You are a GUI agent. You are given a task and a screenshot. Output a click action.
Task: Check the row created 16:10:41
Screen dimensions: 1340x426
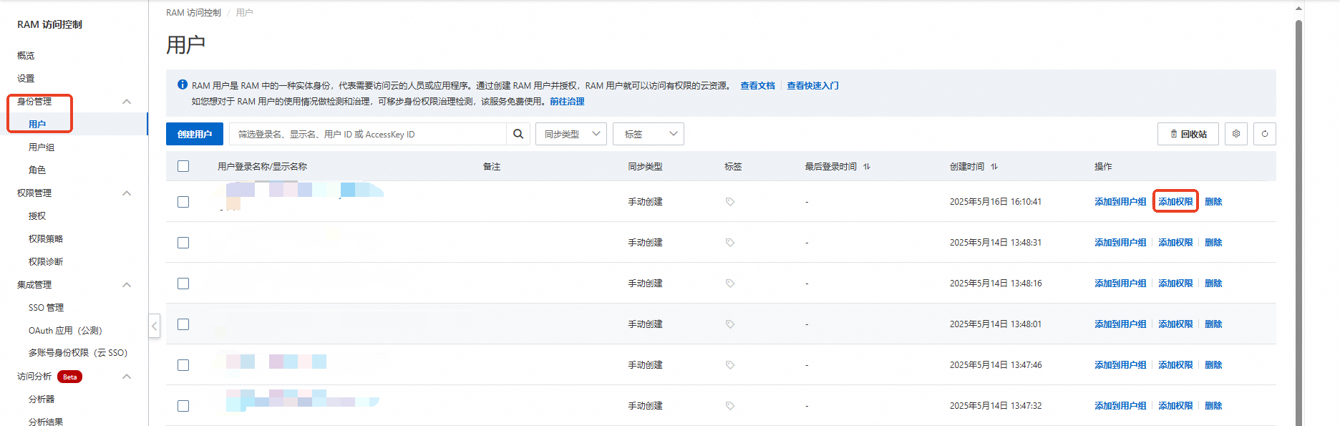pyautogui.click(x=183, y=202)
